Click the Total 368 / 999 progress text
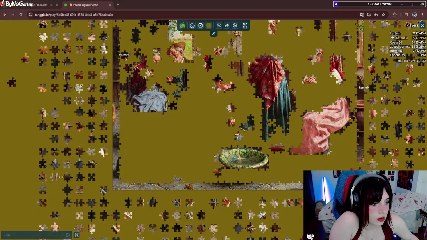Viewport: 427px width, 240px height. (x=411, y=61)
